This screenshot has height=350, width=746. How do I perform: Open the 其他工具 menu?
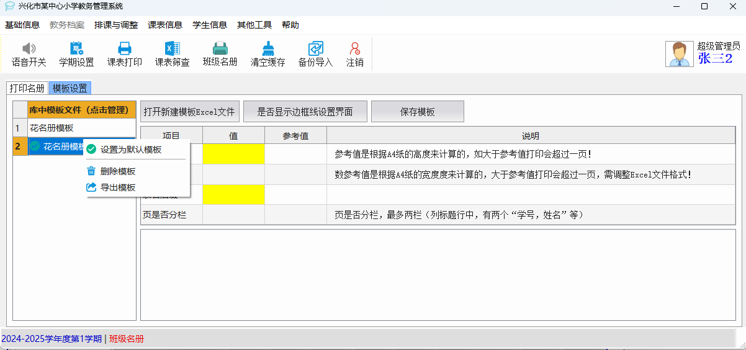coord(254,25)
